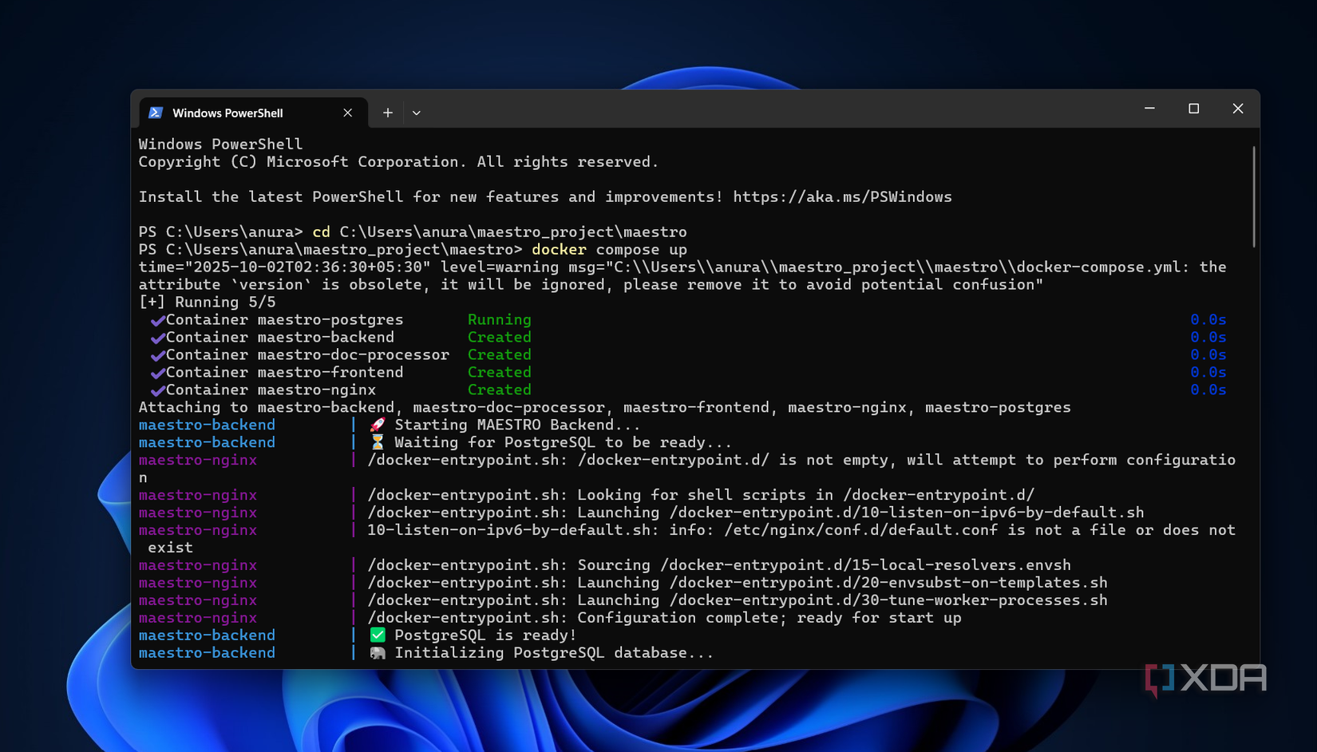The width and height of the screenshot is (1317, 752).
Task: Click the checkmark beside Container maestro-nginx
Action: pos(158,390)
